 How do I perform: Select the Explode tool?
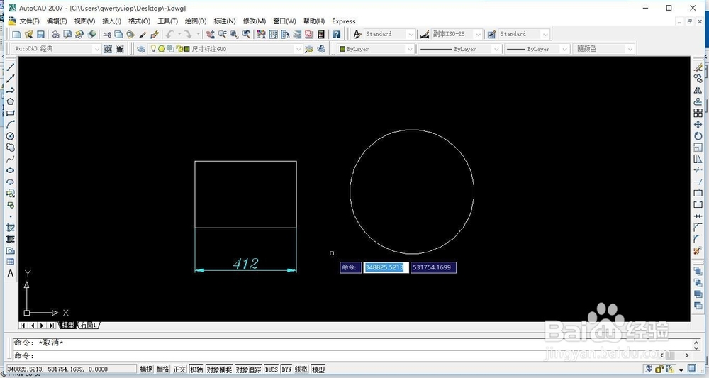click(x=698, y=250)
